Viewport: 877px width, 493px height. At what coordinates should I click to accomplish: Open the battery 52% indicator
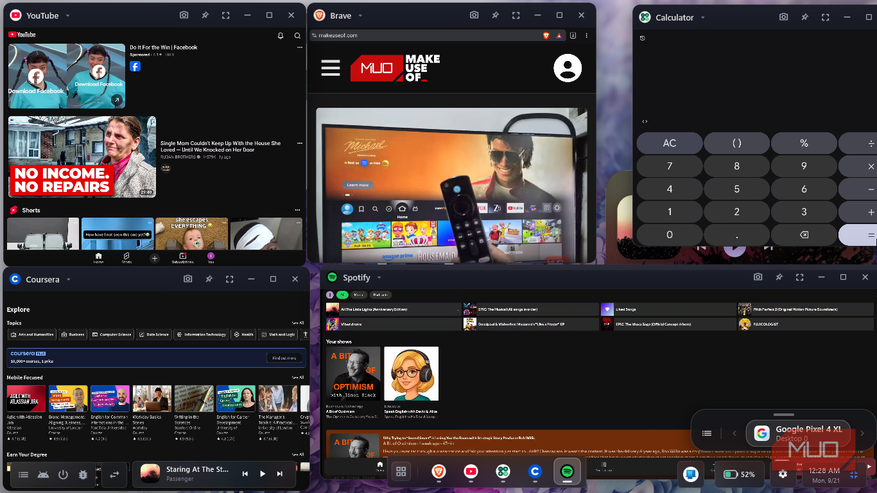point(739,474)
